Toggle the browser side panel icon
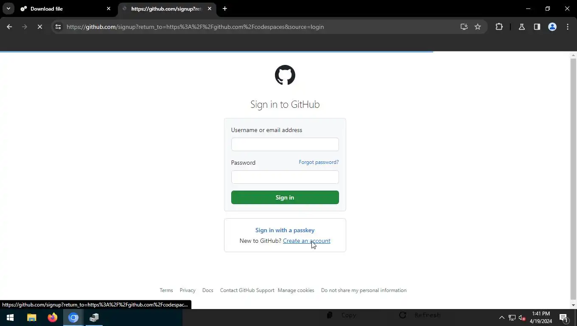 pos(537,27)
